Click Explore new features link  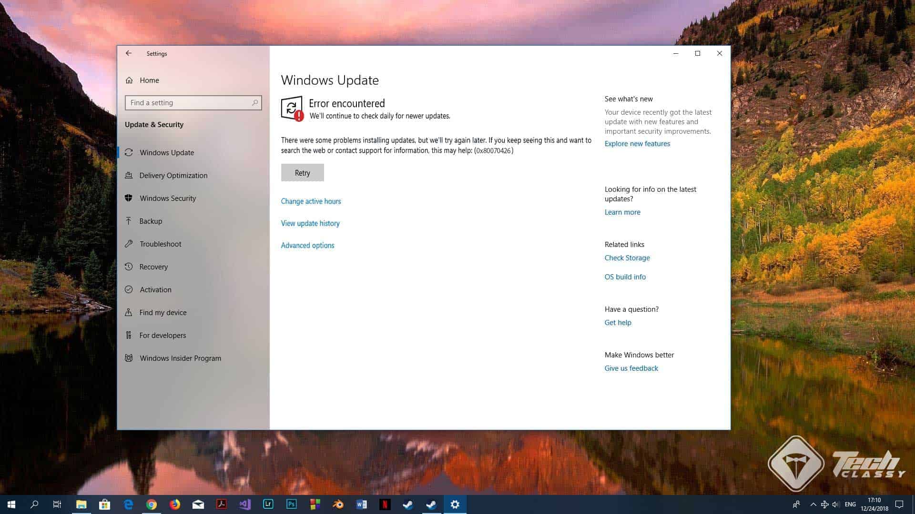tap(637, 144)
